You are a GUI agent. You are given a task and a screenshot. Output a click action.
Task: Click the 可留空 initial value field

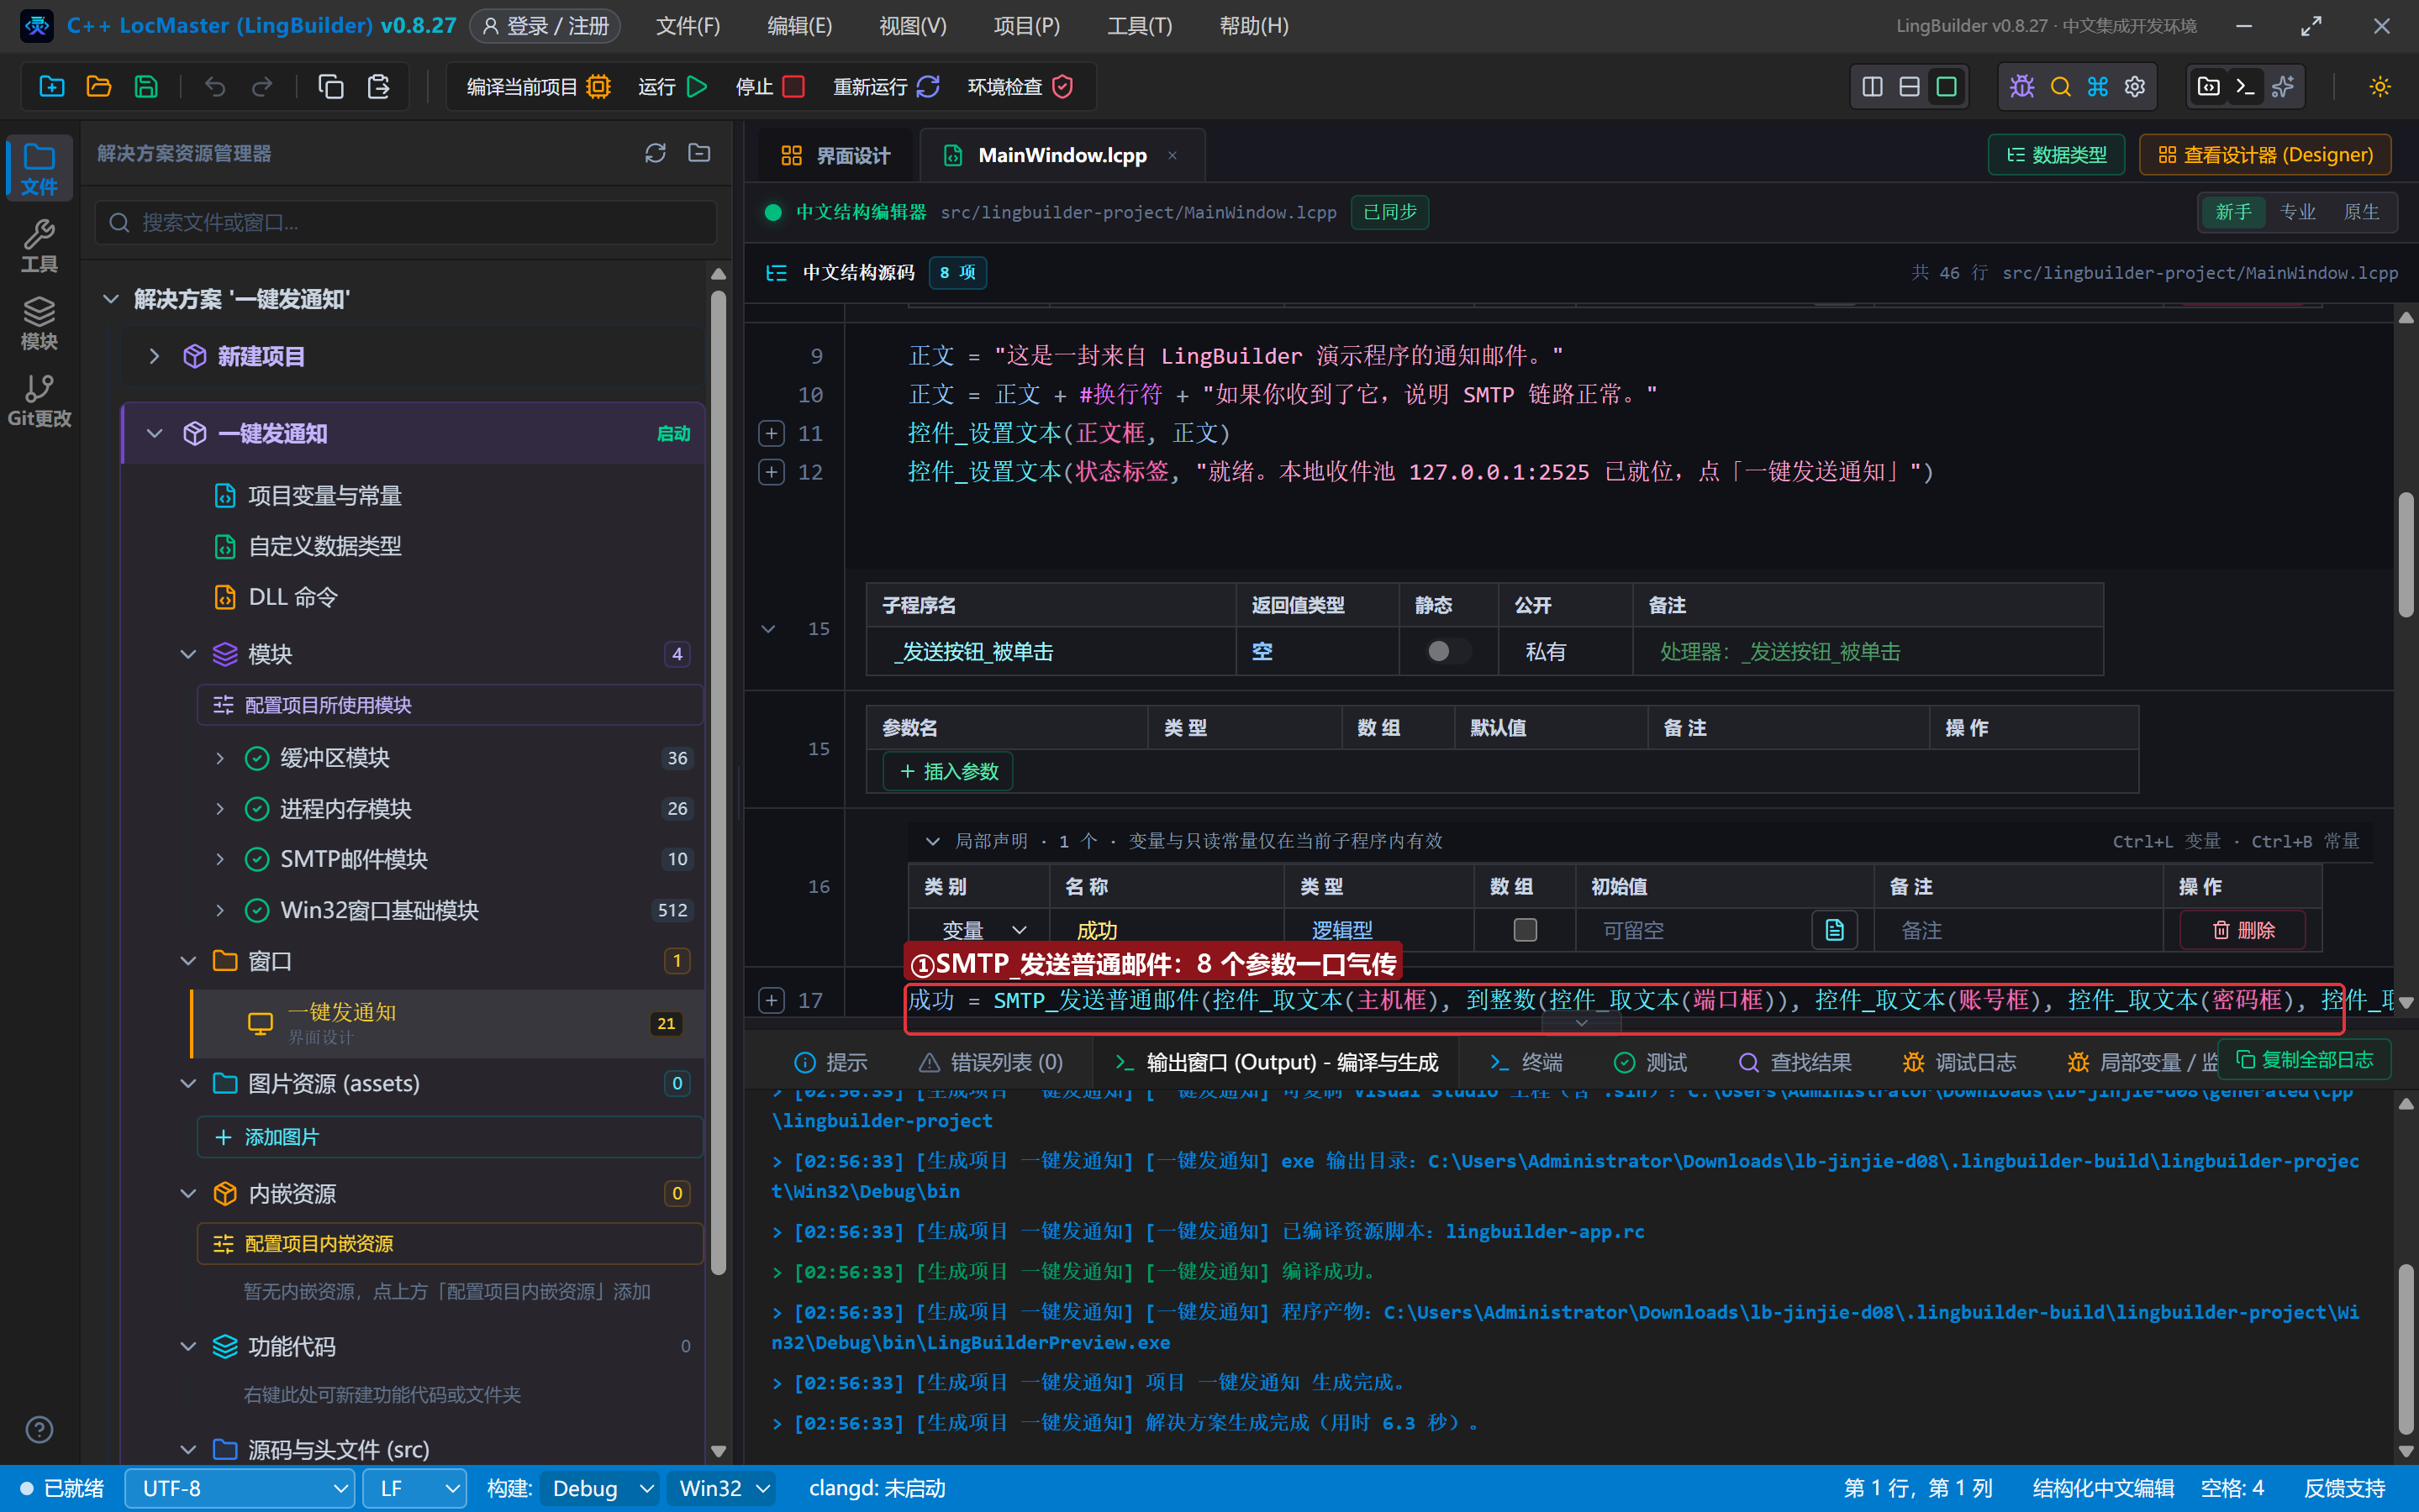tap(1698, 930)
